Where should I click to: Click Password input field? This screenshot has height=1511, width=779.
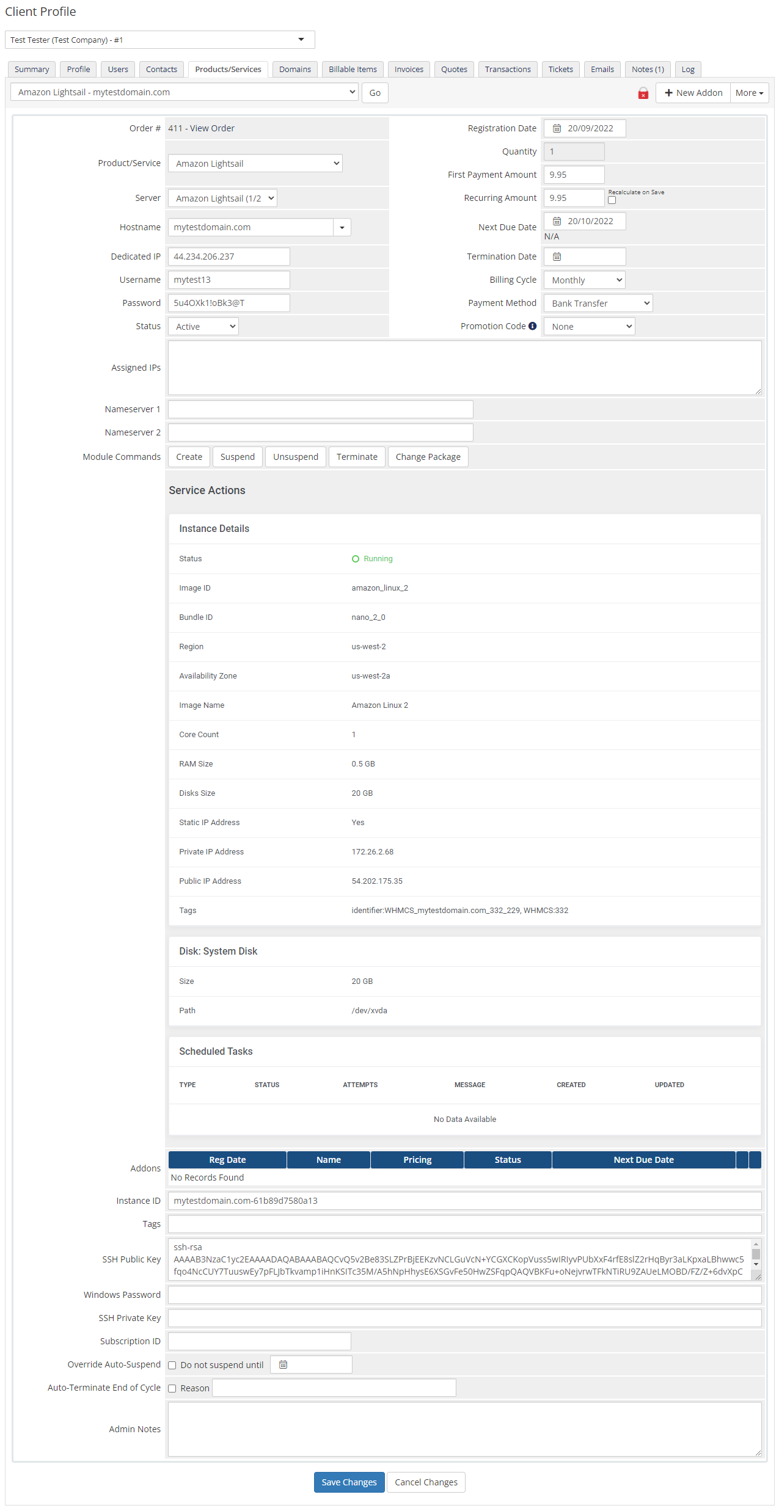click(229, 303)
